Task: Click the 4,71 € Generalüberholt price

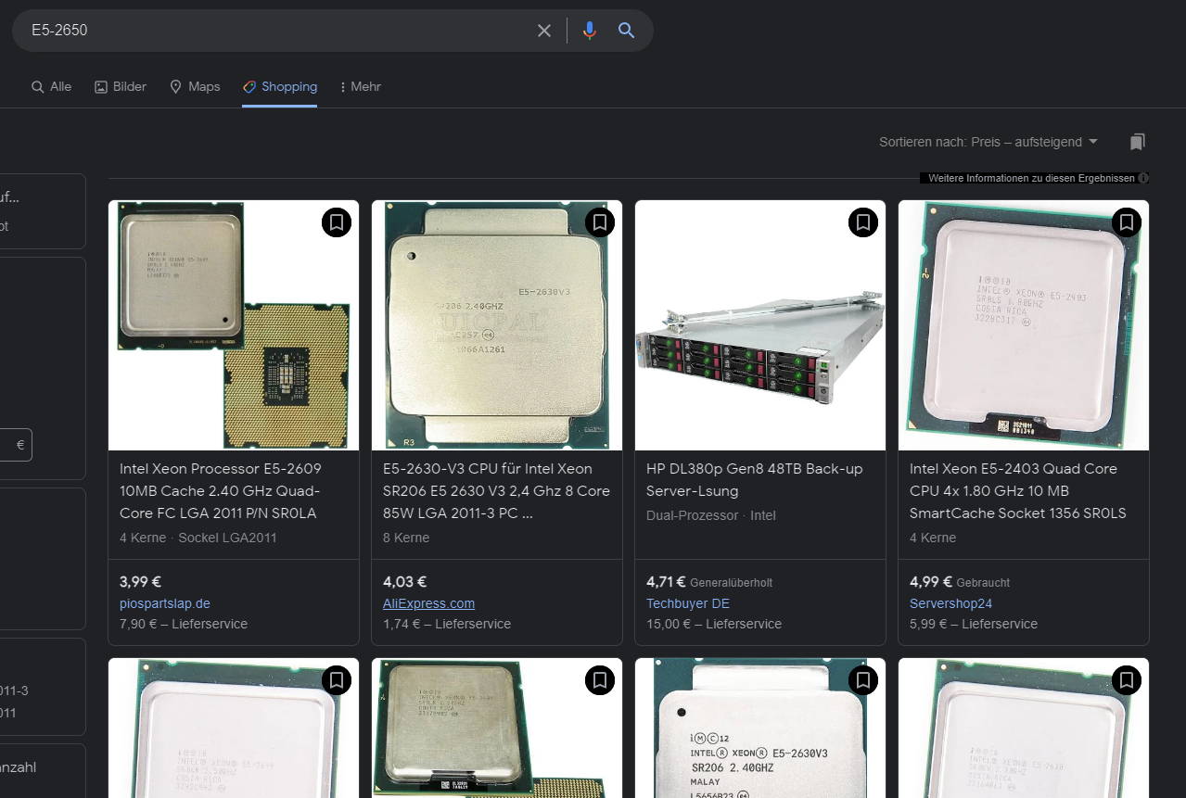Action: (709, 582)
